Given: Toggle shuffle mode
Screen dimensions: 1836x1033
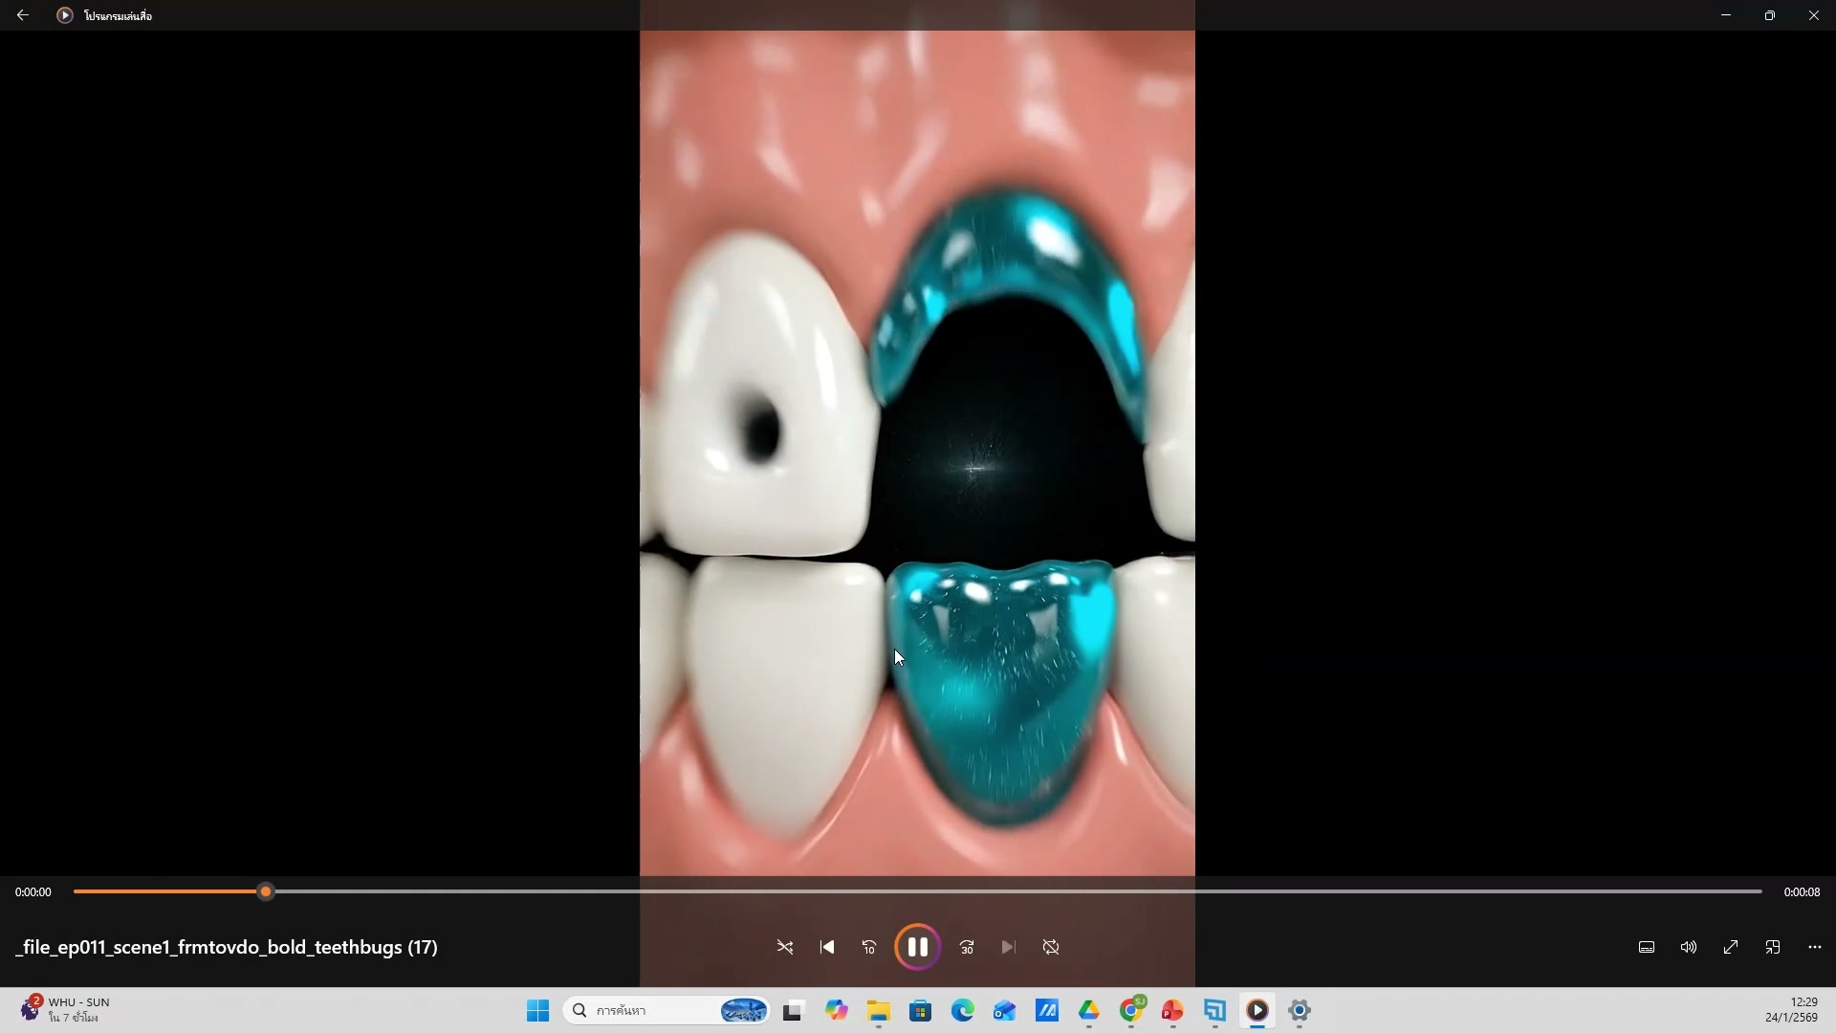Looking at the screenshot, I should pos(785,947).
